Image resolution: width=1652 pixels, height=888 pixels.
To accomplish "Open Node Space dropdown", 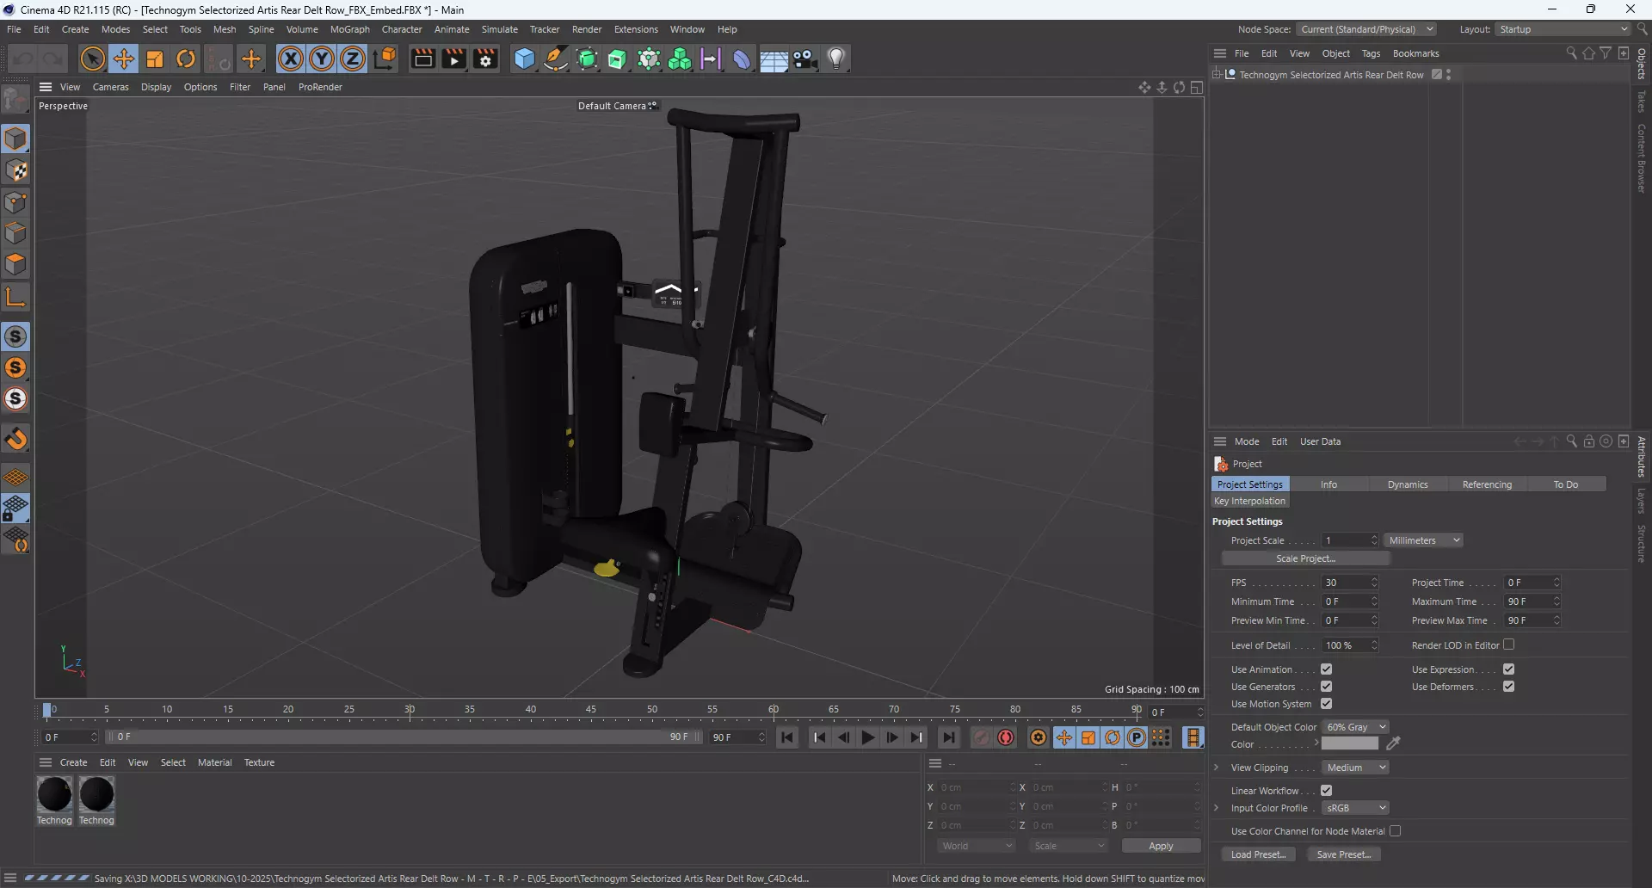I will tap(1366, 29).
